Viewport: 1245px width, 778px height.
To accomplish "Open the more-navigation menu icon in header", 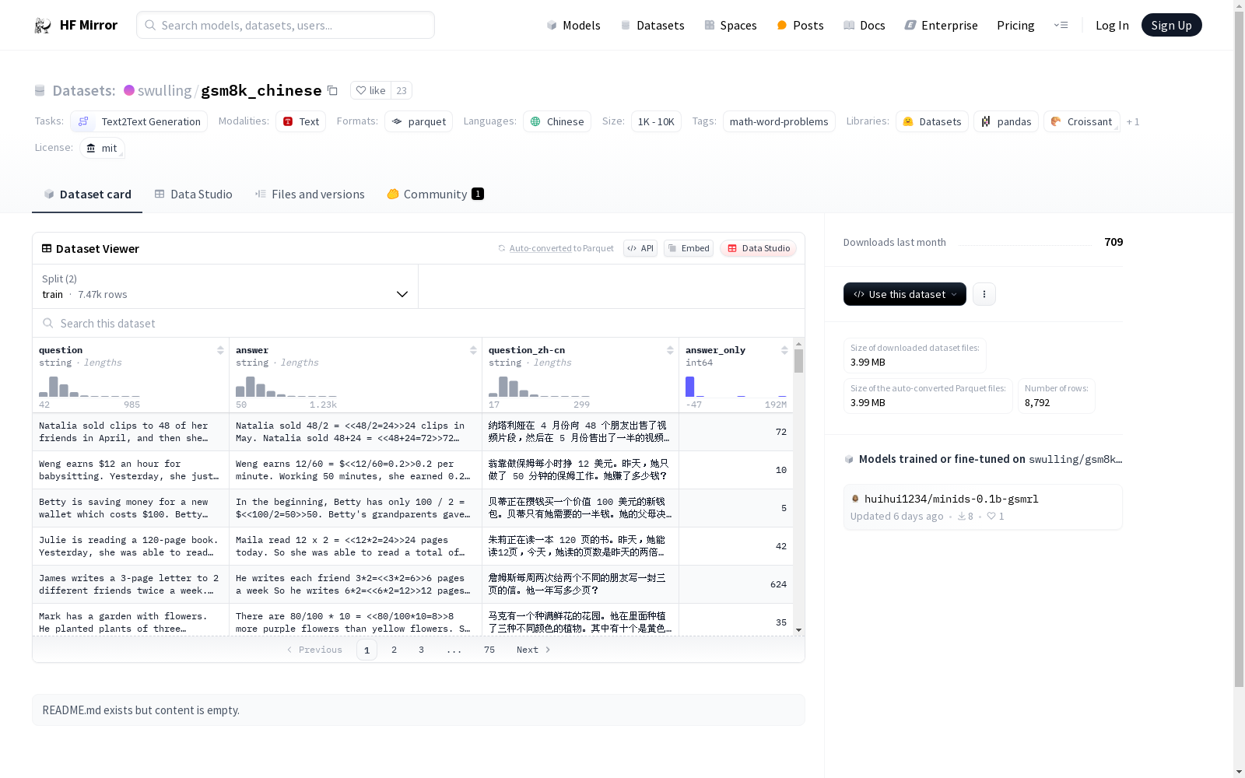I will pyautogui.click(x=1061, y=25).
